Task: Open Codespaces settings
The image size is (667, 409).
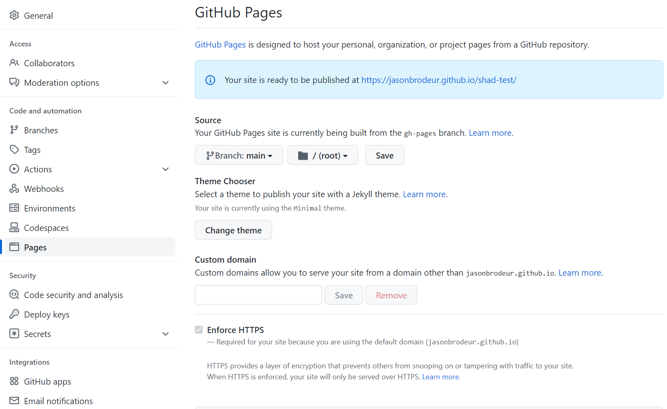Action: click(90, 228)
